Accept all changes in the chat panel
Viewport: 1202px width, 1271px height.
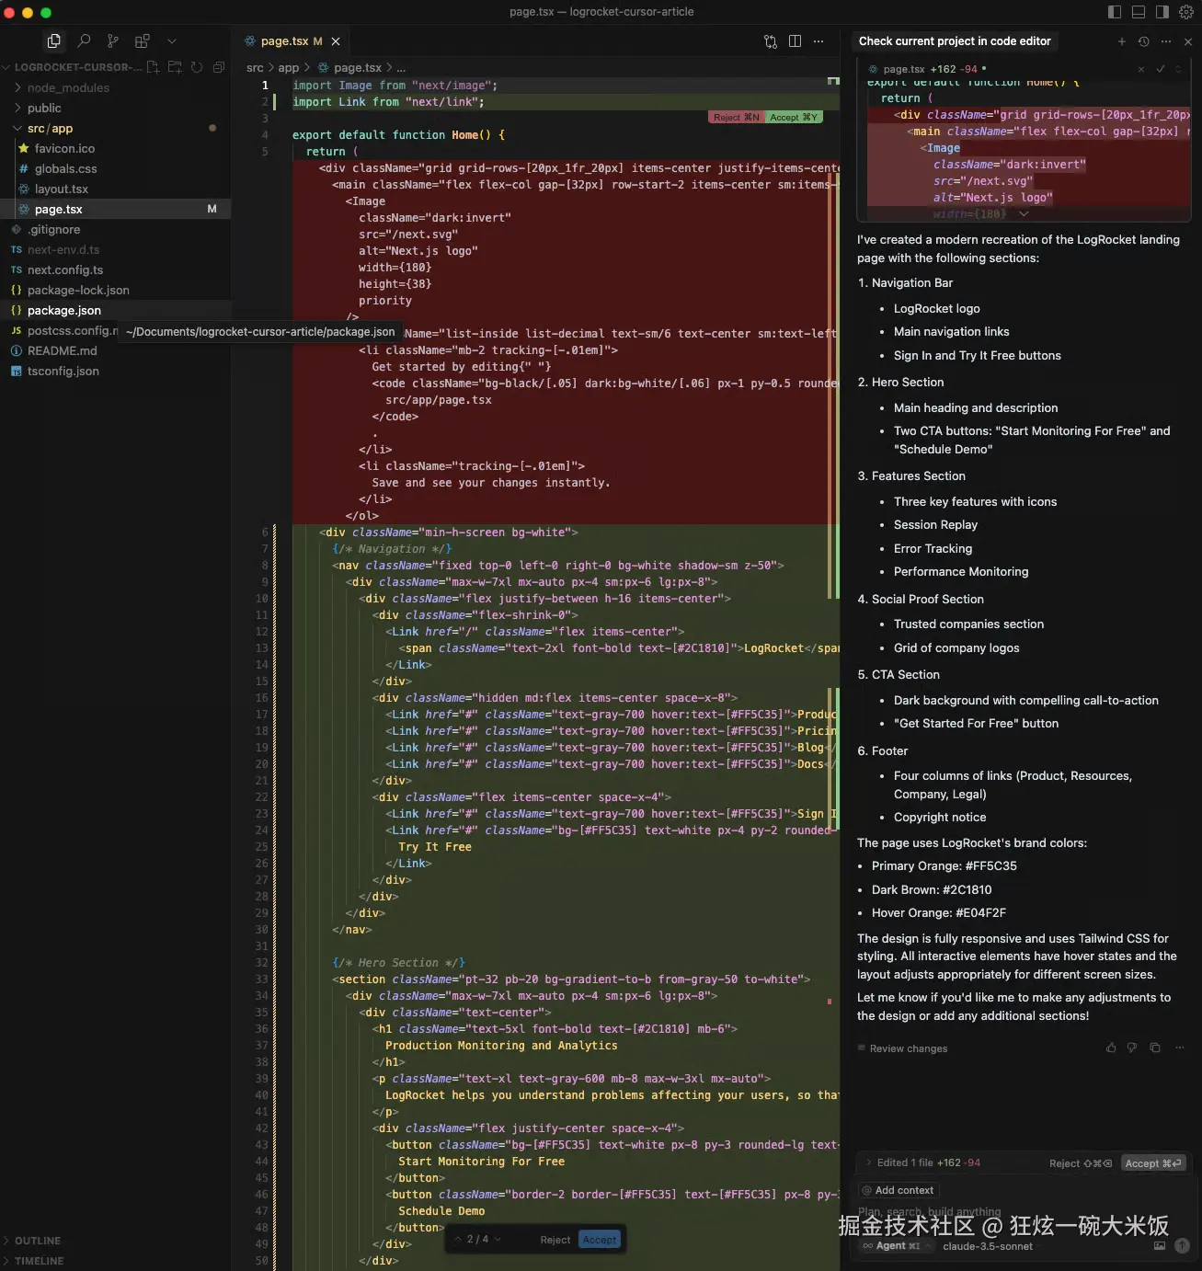click(1153, 1163)
